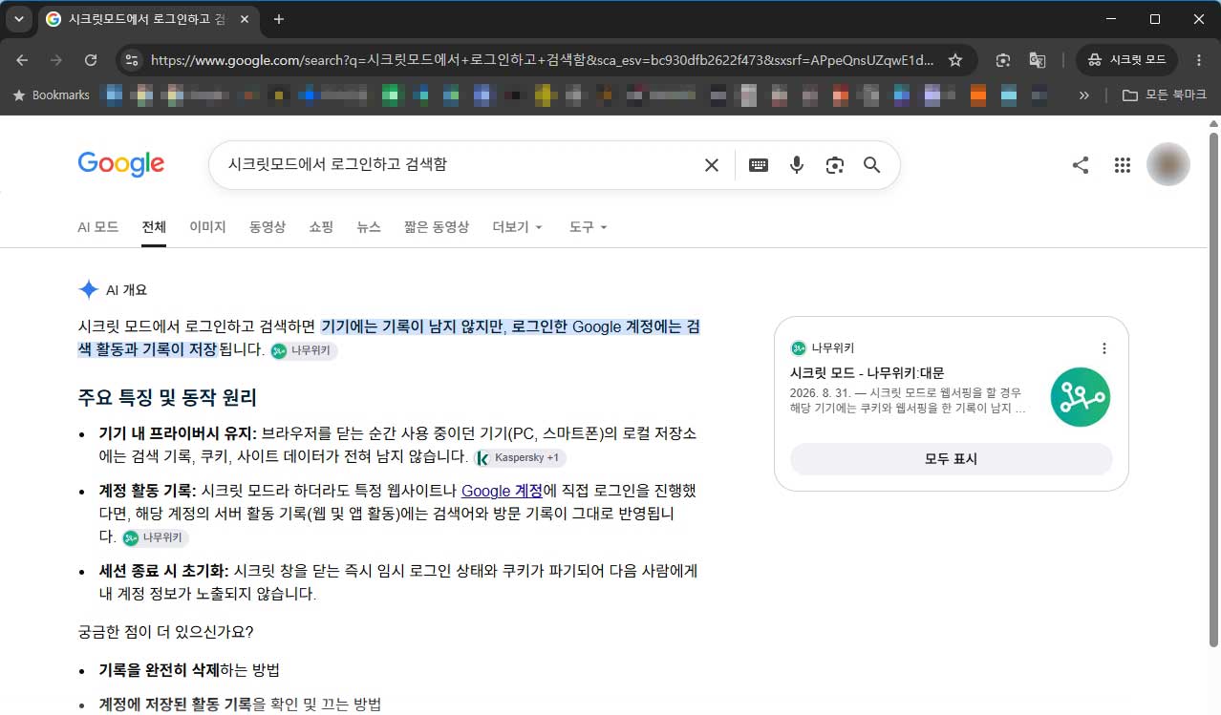Switch to 동영상 results tab
The image size is (1221, 715).
(x=268, y=227)
